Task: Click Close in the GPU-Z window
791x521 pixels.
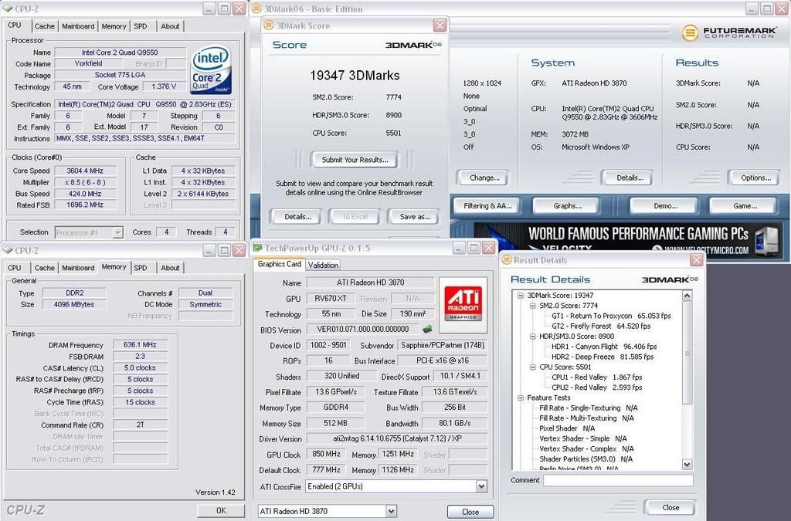Action: point(470,512)
